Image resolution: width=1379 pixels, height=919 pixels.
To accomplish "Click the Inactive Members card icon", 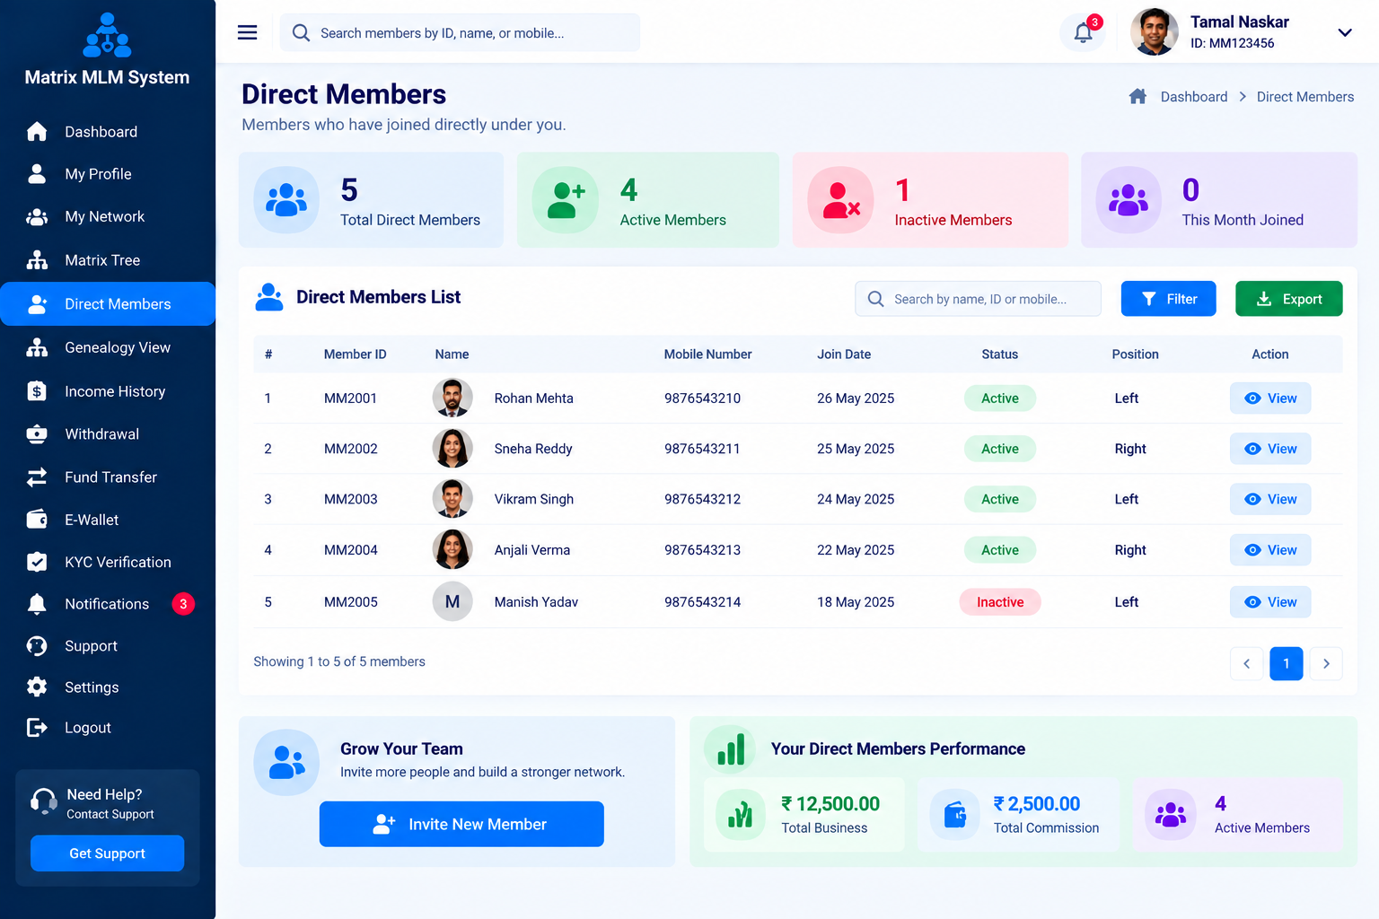I will click(x=841, y=199).
